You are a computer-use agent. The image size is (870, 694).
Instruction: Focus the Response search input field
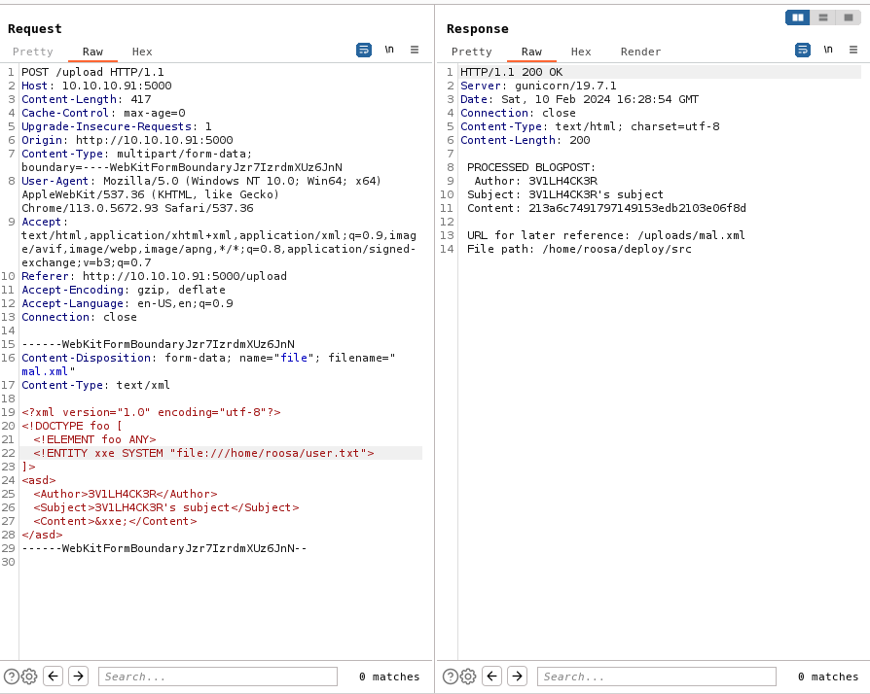pyautogui.click(x=656, y=677)
